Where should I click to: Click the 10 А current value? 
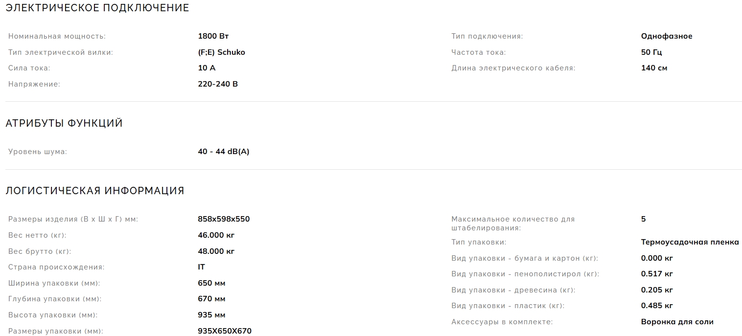pyautogui.click(x=207, y=68)
